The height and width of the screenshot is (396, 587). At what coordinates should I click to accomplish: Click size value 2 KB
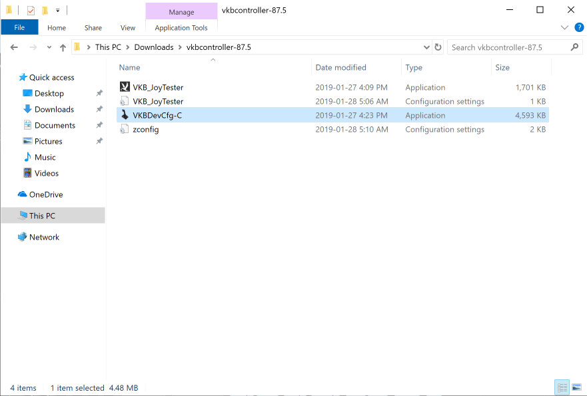[x=538, y=129]
